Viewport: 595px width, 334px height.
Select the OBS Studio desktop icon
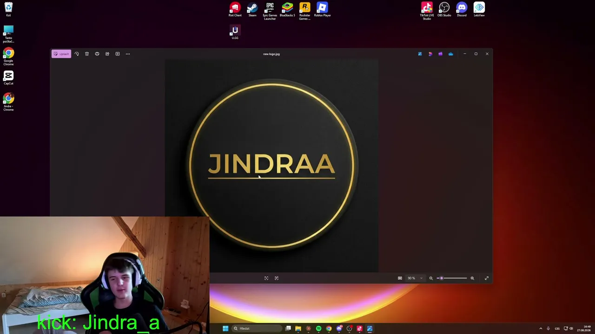(444, 10)
